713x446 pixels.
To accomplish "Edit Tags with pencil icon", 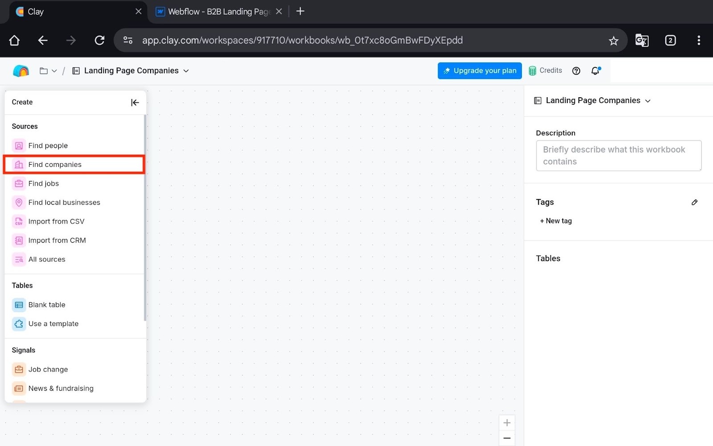I will point(694,202).
